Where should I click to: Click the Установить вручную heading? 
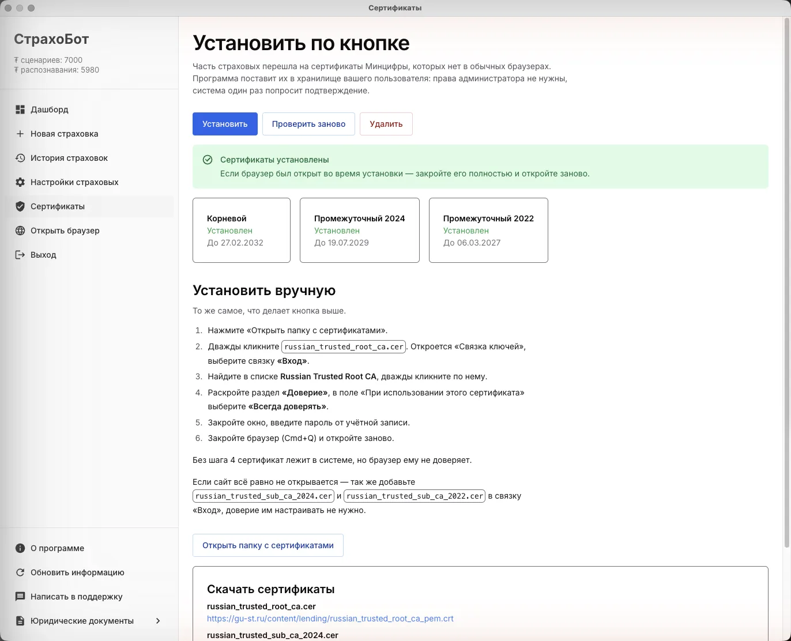click(x=264, y=291)
